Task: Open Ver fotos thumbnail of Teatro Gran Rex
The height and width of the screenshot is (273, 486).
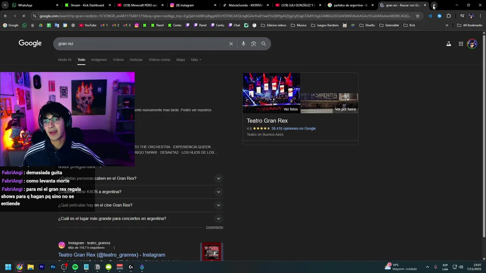Action: point(271,93)
